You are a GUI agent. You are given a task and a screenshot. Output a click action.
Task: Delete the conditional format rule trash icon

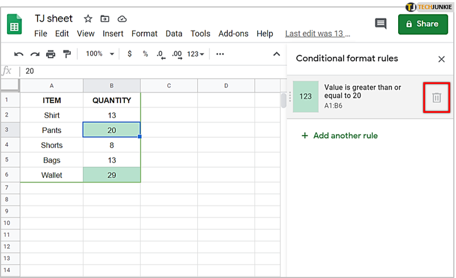coord(437,97)
